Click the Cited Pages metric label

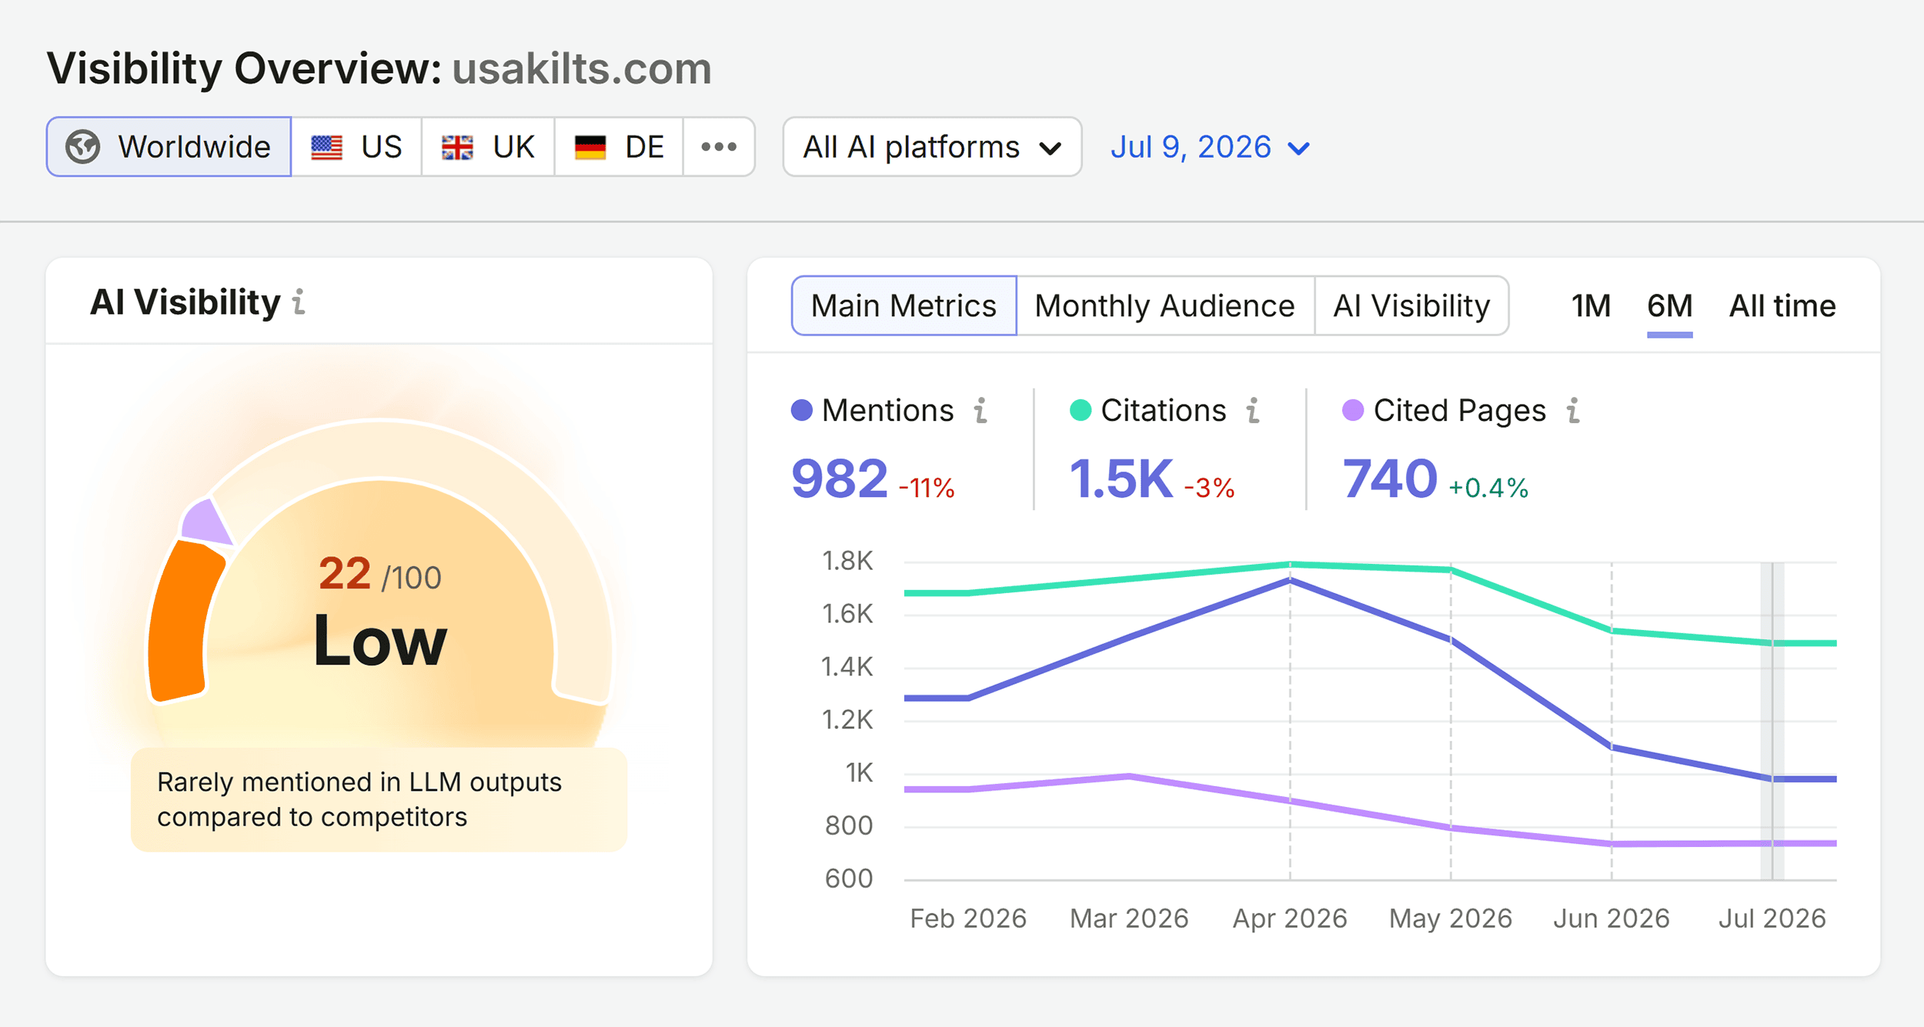[x=1459, y=412]
